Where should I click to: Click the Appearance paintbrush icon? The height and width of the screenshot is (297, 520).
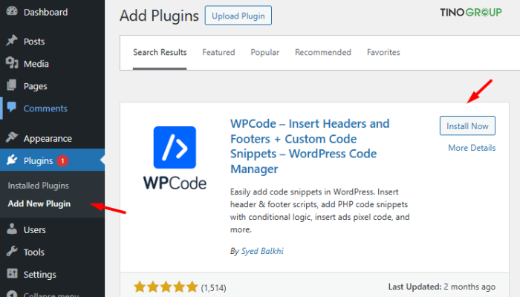coord(12,137)
